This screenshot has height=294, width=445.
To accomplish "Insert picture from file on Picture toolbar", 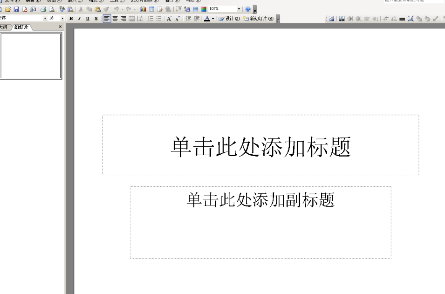I will (x=331, y=19).
